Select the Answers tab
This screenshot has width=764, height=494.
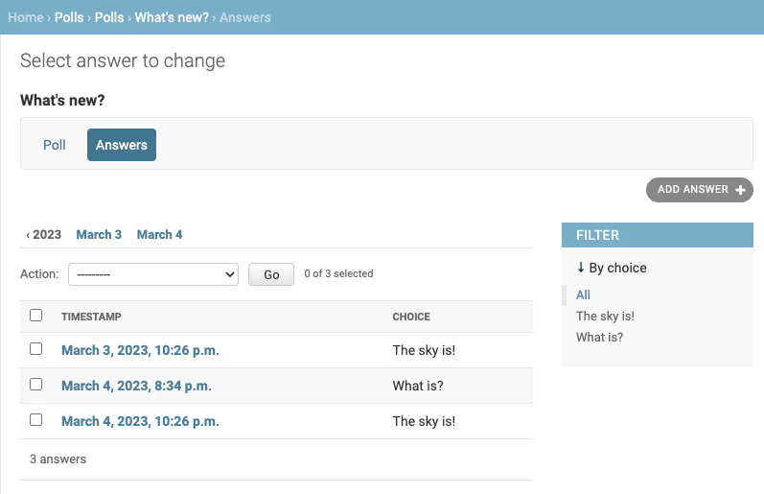point(122,145)
